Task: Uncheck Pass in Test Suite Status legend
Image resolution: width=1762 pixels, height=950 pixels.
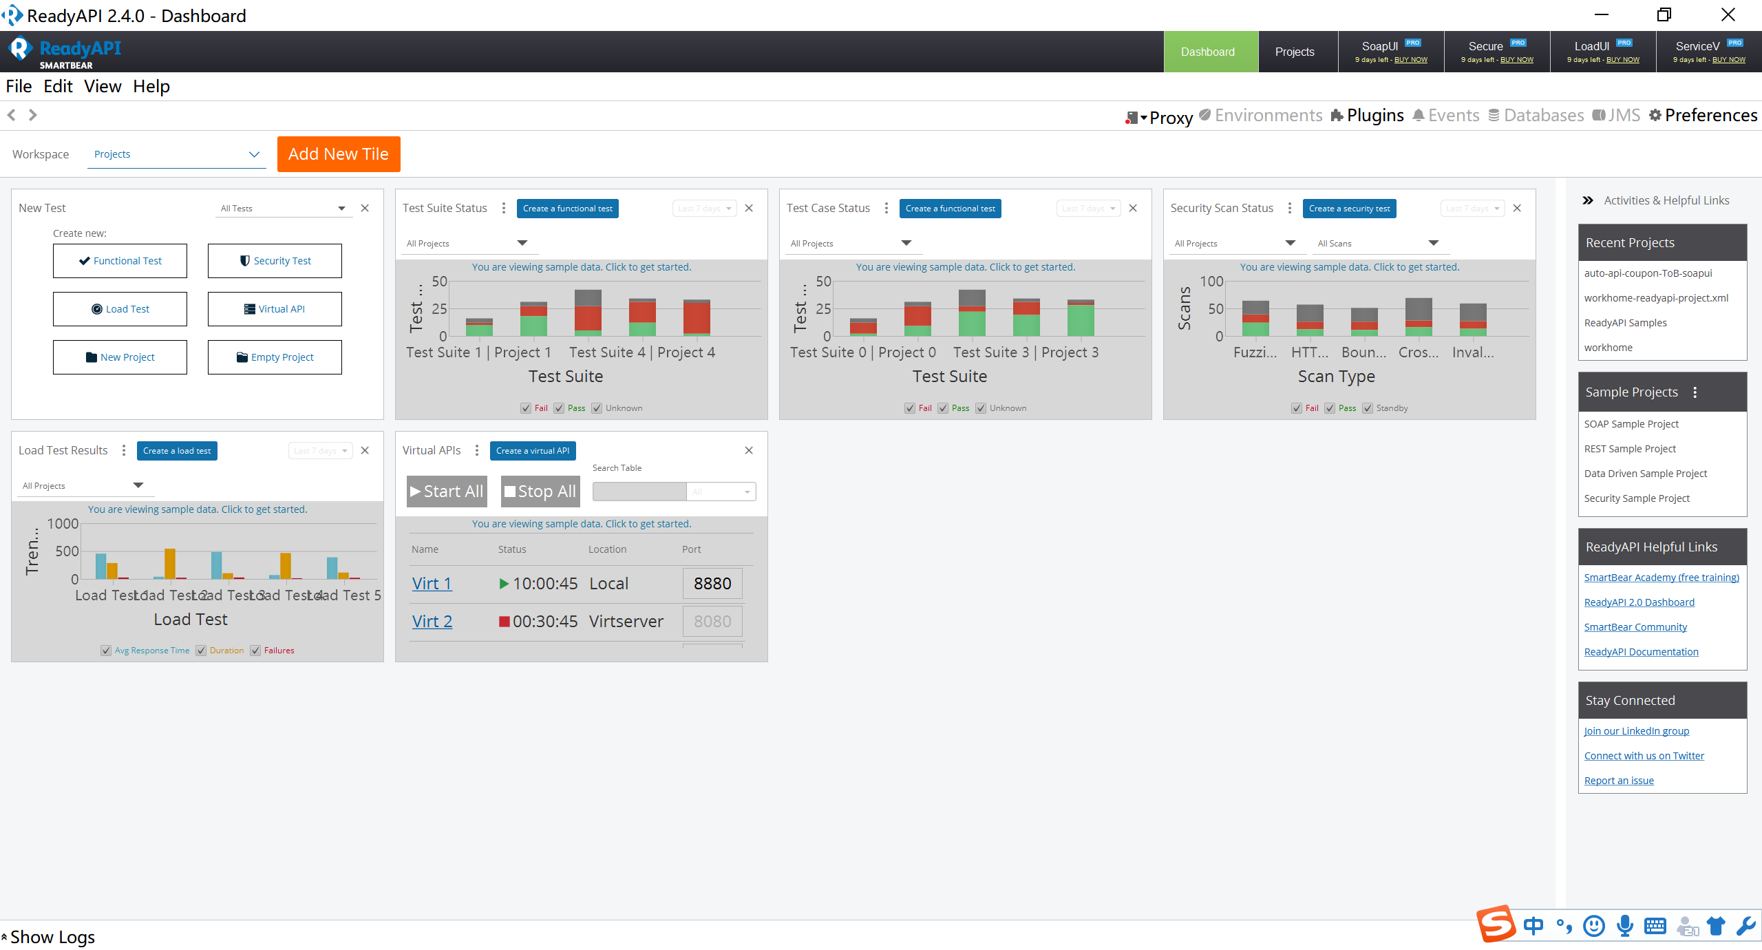Action: click(559, 408)
